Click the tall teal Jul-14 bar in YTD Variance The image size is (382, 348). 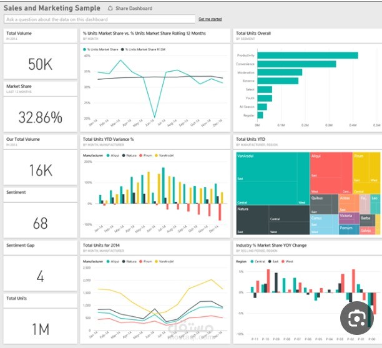164,185
